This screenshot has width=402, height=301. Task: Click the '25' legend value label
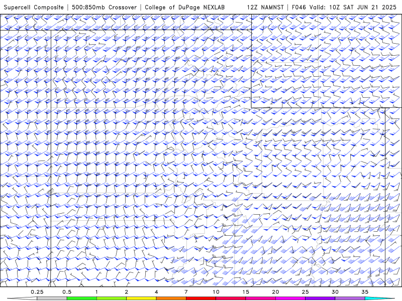305,292
